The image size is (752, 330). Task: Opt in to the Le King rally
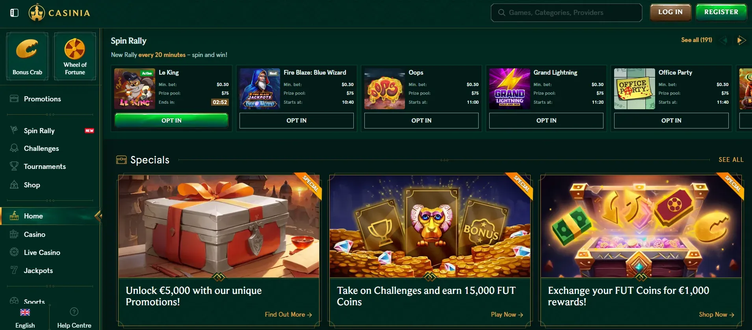171,121
